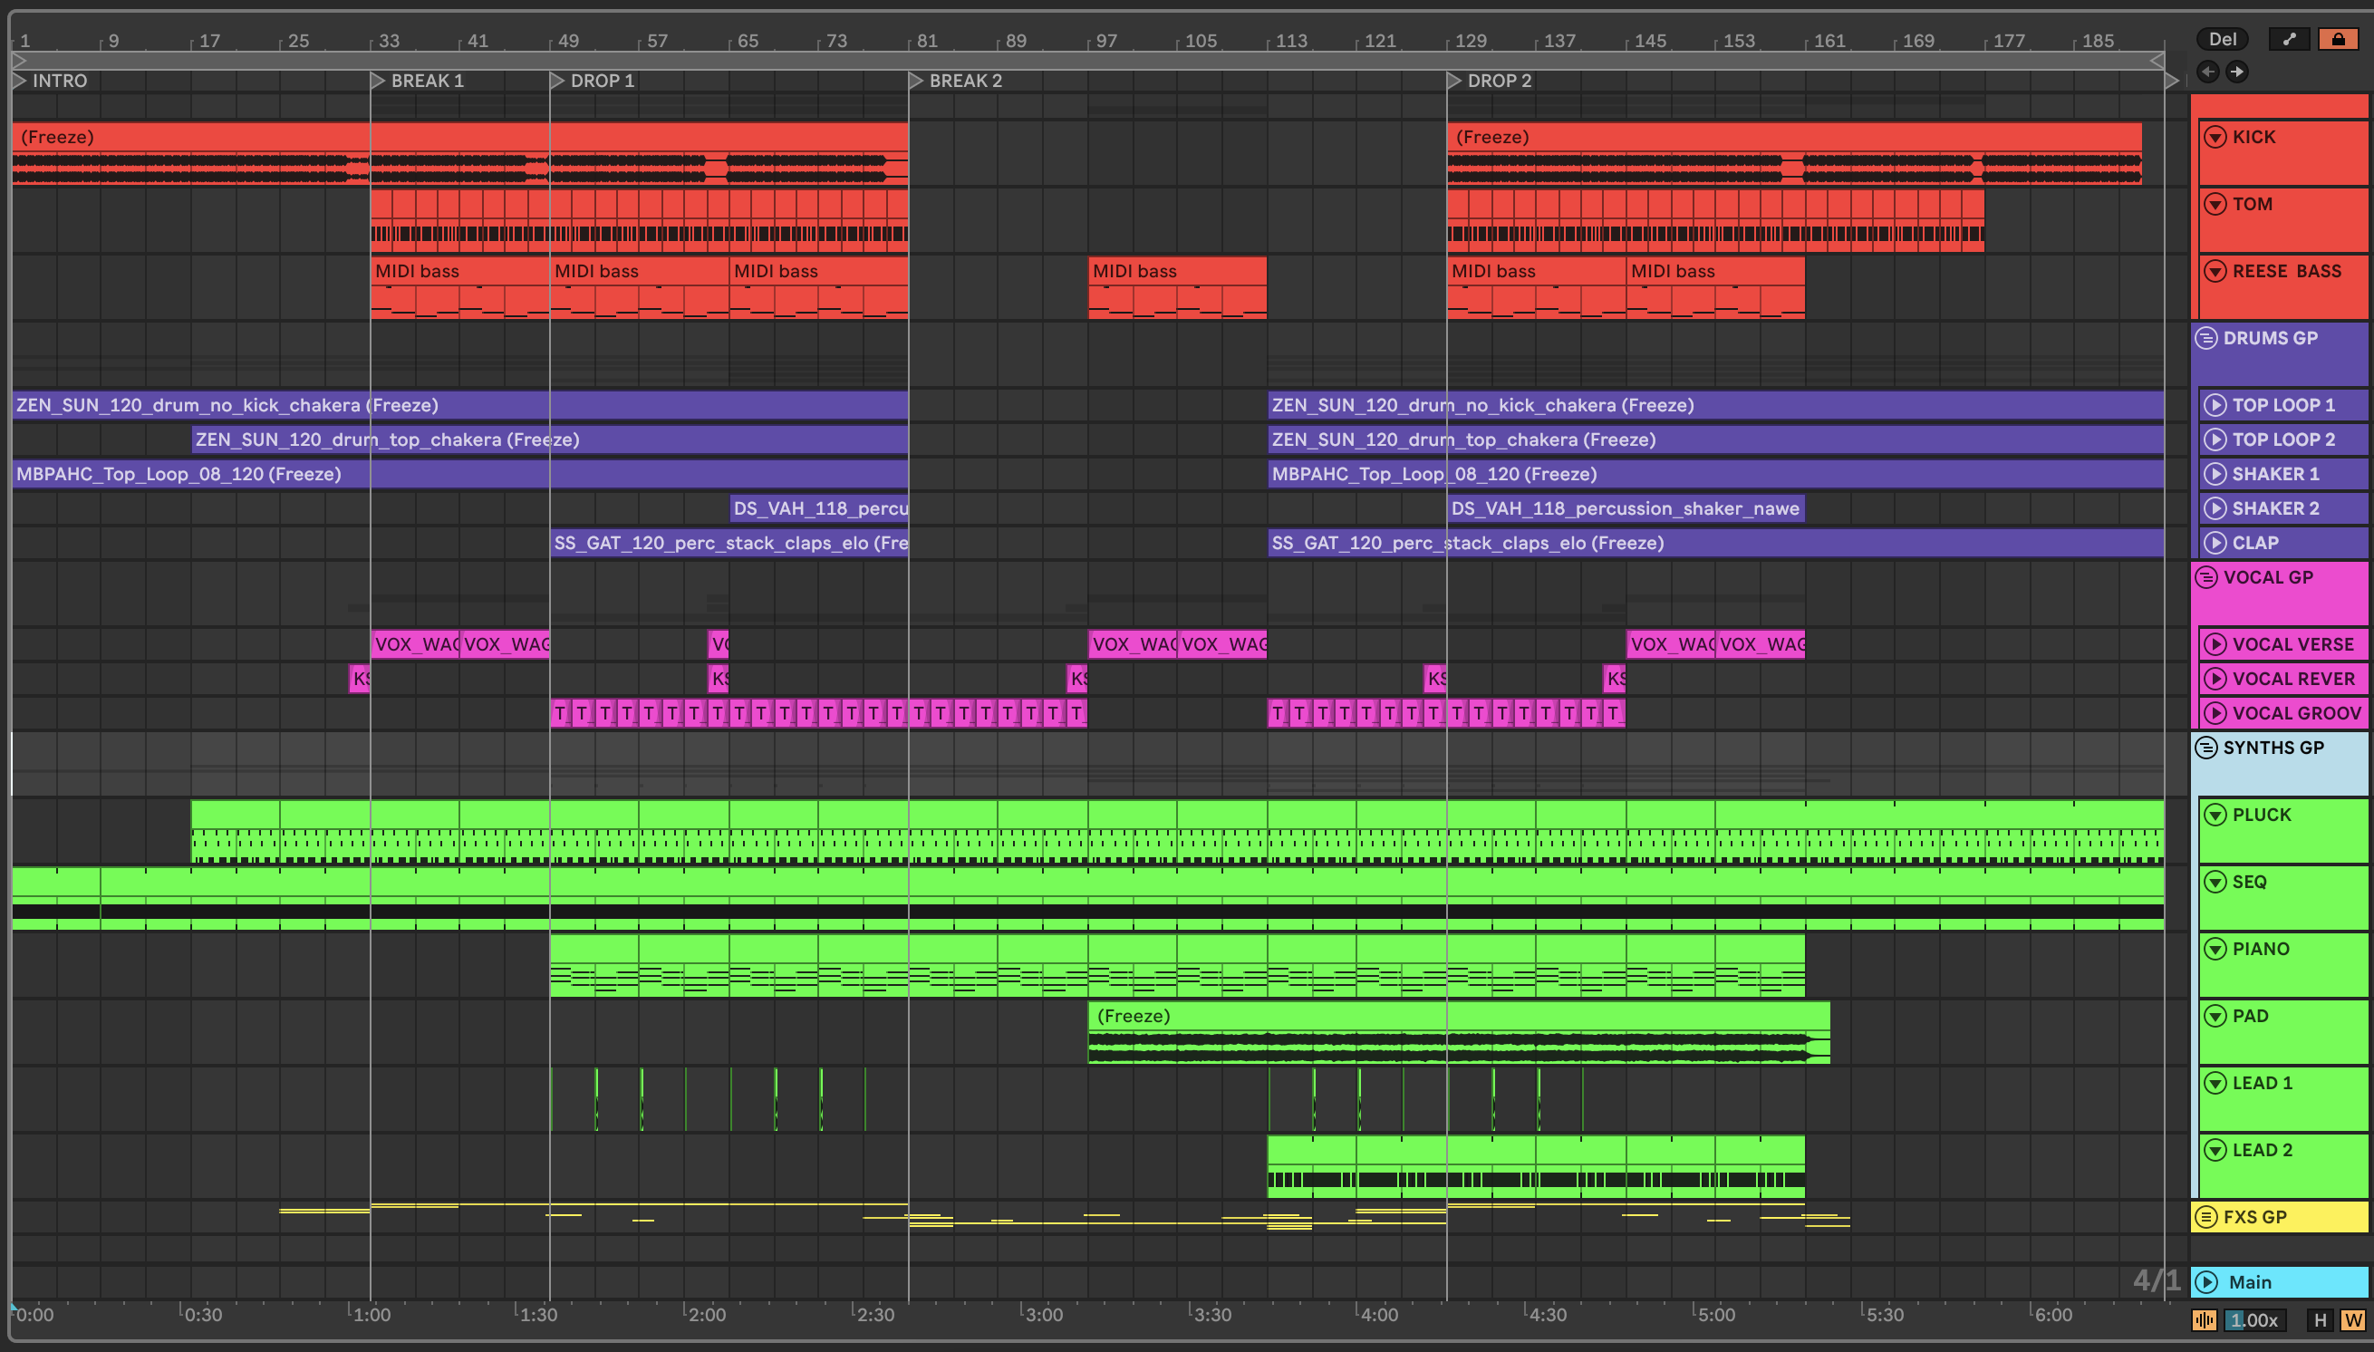Click the next locator arrow button
The width and height of the screenshot is (2374, 1352).
tap(2237, 72)
